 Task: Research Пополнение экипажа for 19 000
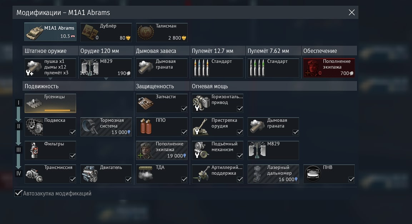click(162, 150)
